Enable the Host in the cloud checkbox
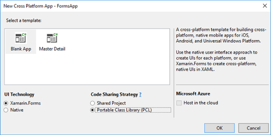Viewport: 271px width, 135px height. pyautogui.click(x=179, y=103)
